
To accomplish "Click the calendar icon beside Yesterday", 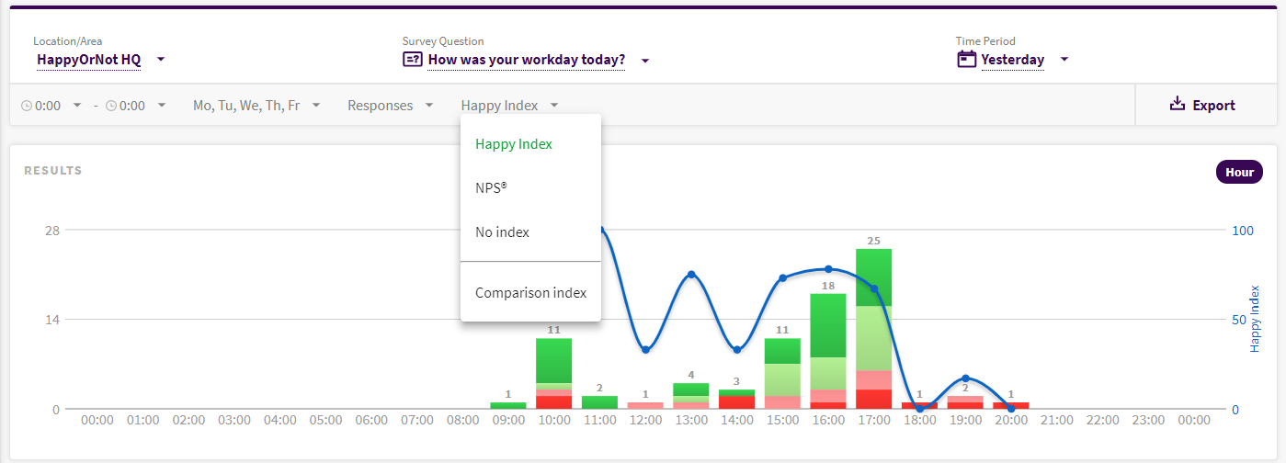I will tap(966, 60).
